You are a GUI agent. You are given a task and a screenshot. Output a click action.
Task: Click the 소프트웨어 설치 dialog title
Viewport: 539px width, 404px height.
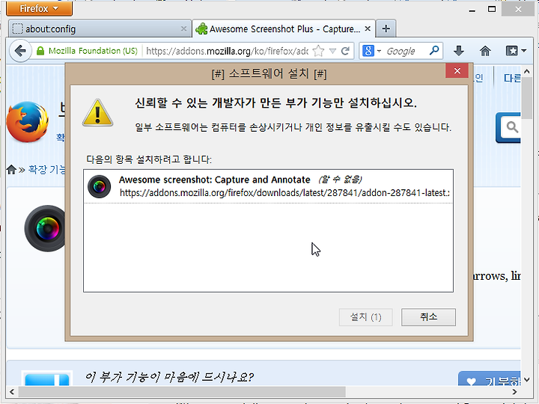pyautogui.click(x=269, y=73)
